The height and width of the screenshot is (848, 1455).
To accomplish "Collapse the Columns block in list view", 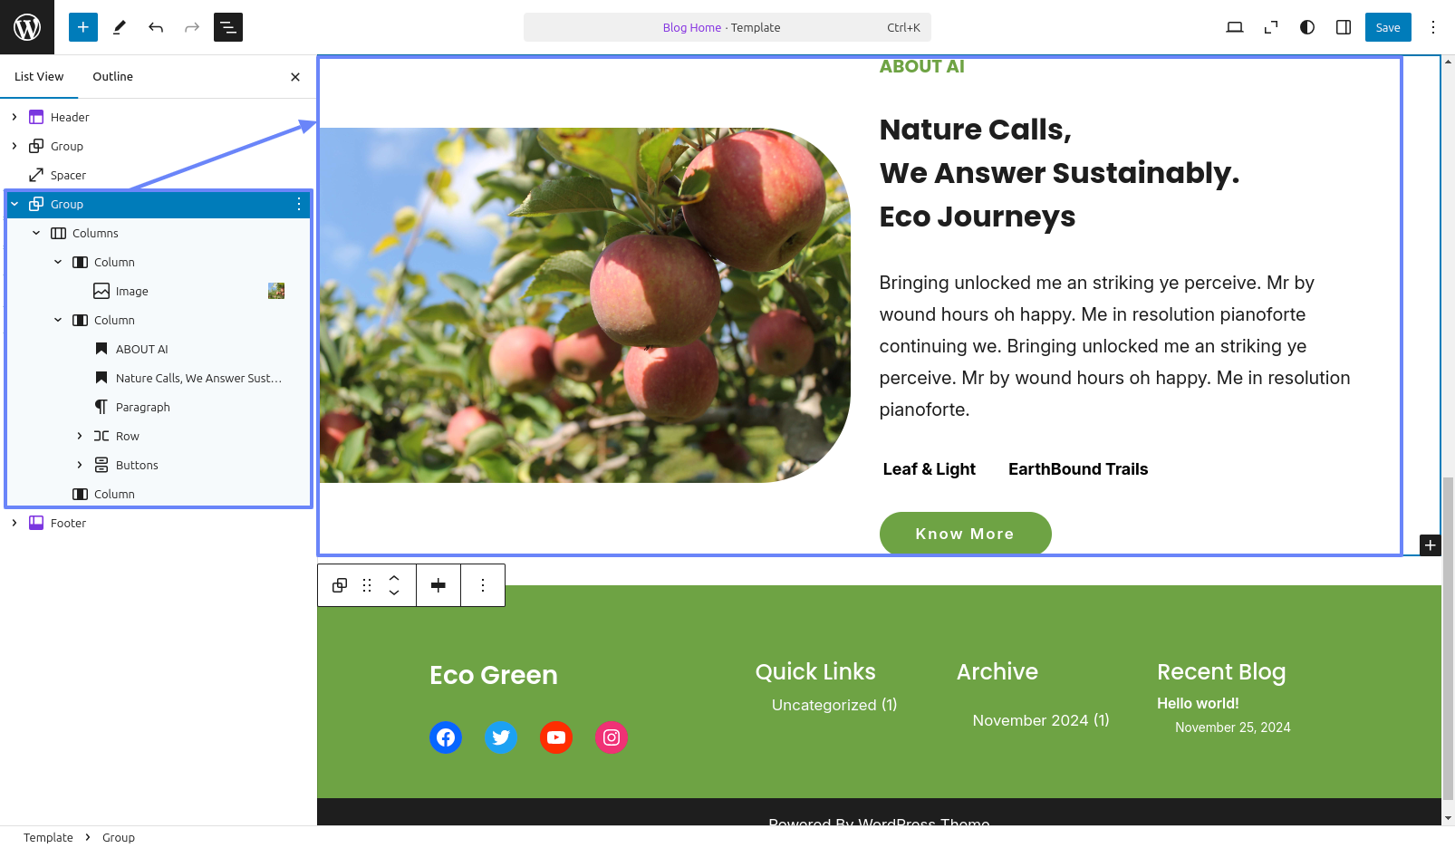I will (x=36, y=233).
